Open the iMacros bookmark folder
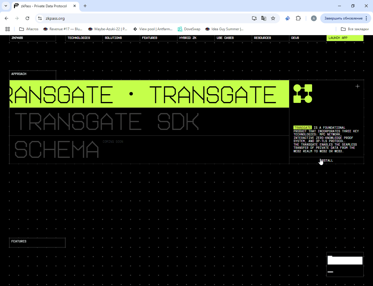Viewport: 373px width, 286px height. click(x=29, y=29)
